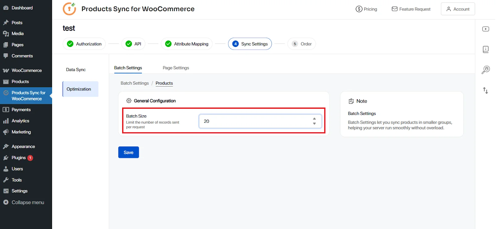The width and height of the screenshot is (496, 229).
Task: Click the General Configuration gear icon
Action: [129, 101]
